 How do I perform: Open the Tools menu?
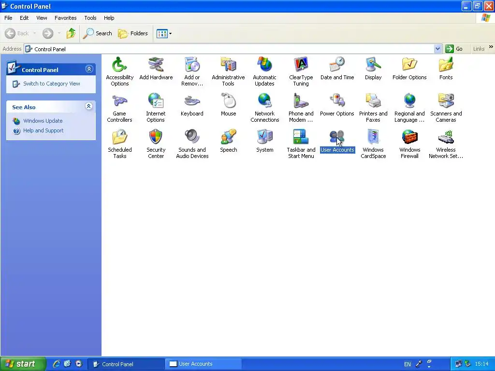(x=90, y=18)
